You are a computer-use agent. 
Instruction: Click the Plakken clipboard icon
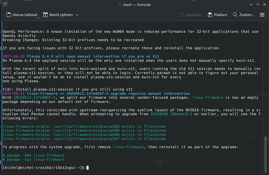pyautogui.click(x=210, y=15)
